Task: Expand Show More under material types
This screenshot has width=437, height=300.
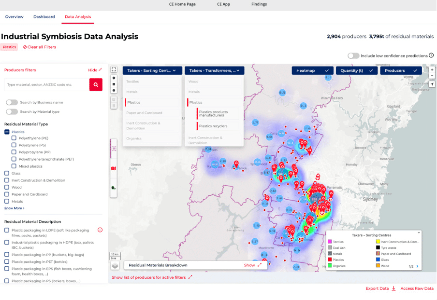Action: click(14, 208)
